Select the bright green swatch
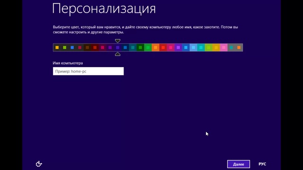Image resolution: width=303 pixels, height=170 pixels. click(x=148, y=47)
